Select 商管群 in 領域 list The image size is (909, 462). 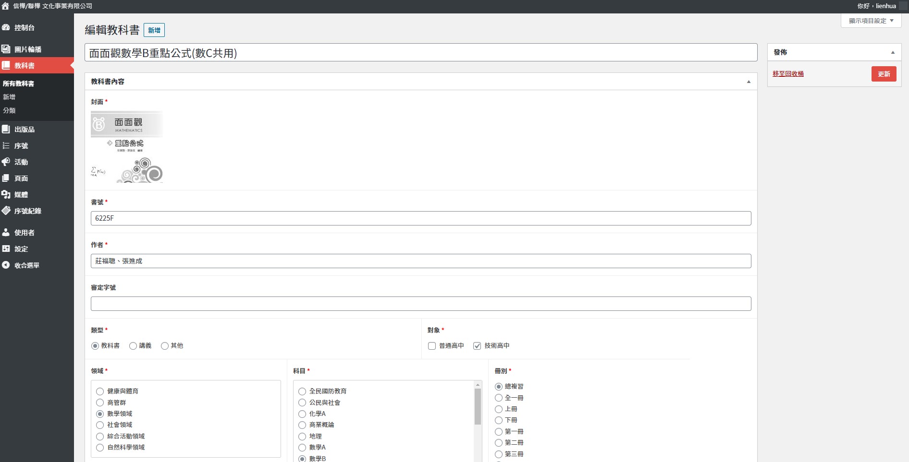coord(100,403)
